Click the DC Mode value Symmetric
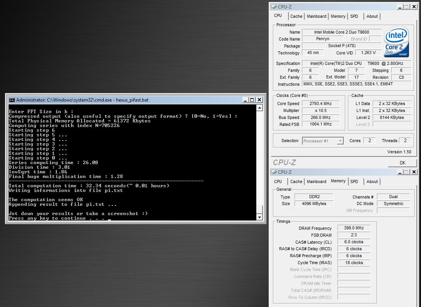 tap(393, 204)
